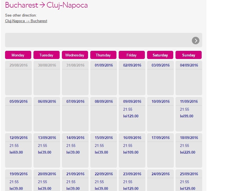This screenshot has height=191, width=243.
Task: Choose the 09/09/2016 flight at lei129.00
Action: coord(132,114)
